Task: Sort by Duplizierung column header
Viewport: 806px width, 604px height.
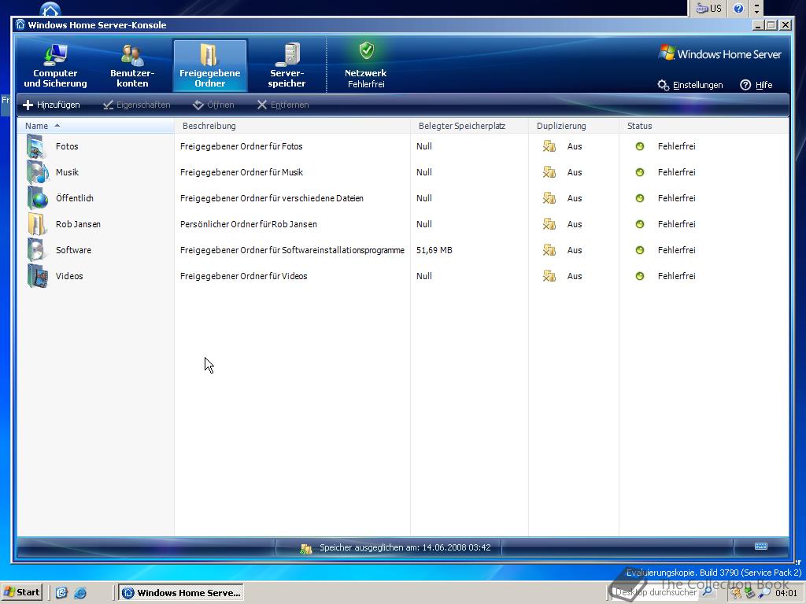Action: point(574,126)
